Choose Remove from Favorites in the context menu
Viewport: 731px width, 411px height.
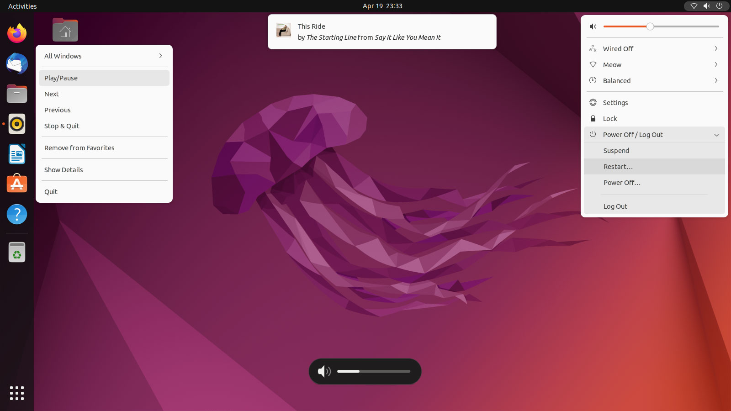(x=79, y=148)
